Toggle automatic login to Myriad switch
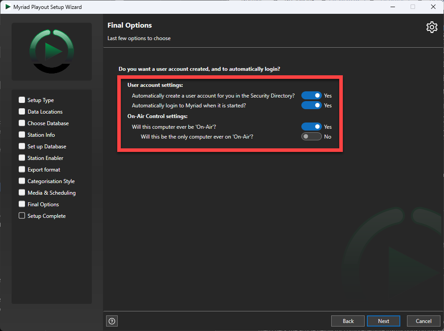 pos(311,105)
